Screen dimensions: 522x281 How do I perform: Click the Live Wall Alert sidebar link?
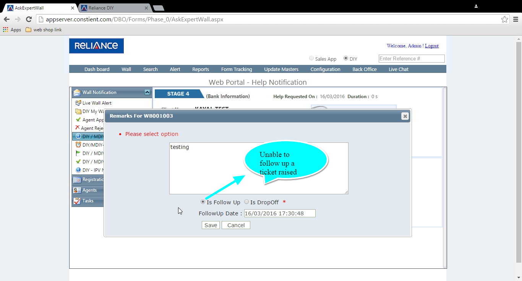pos(97,103)
